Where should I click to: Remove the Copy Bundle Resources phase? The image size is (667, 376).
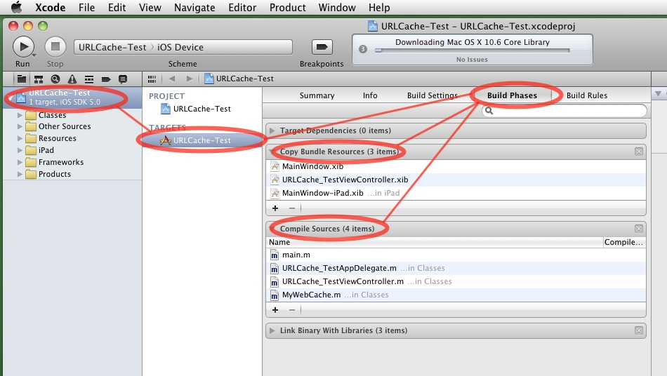638,152
